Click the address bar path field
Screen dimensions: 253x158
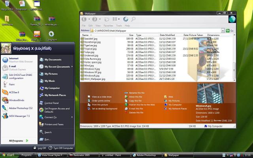pyautogui.click(x=155, y=31)
